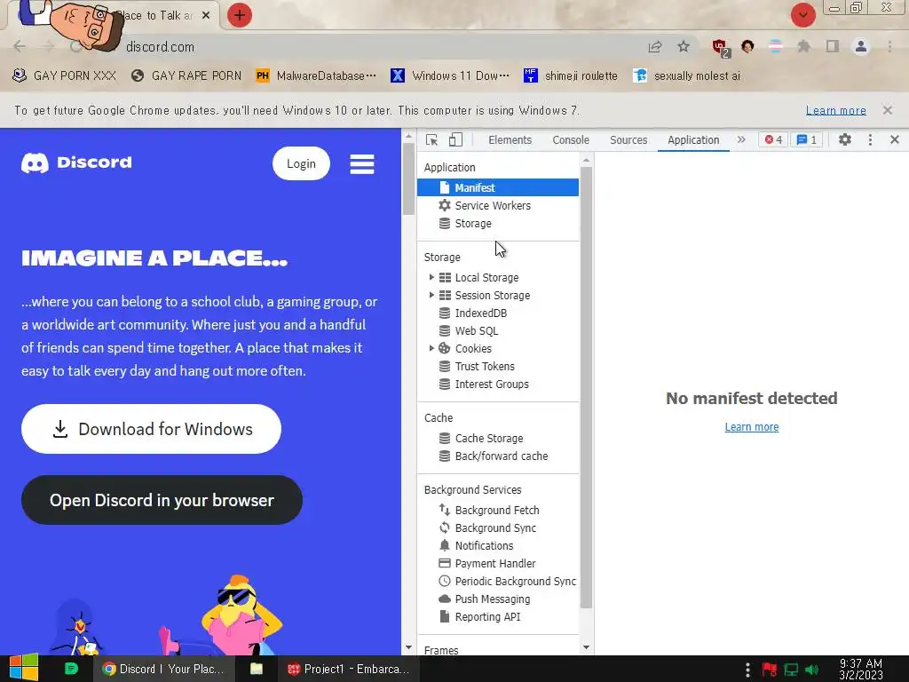
Task: Open the Windows 11 Dow… bookmark
Action: [x=450, y=76]
